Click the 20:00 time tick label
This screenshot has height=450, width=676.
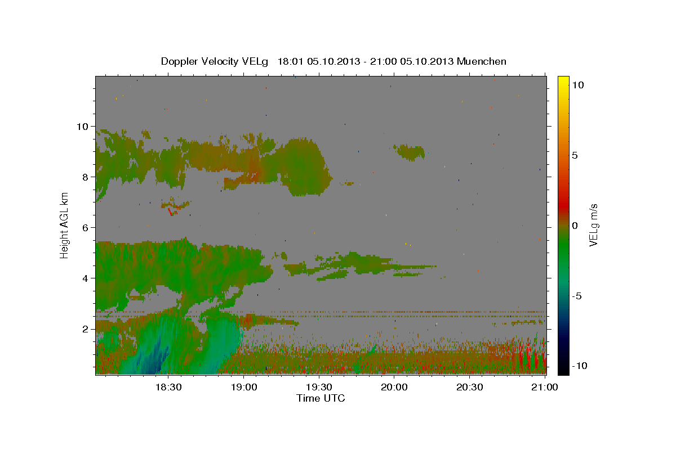point(394,387)
